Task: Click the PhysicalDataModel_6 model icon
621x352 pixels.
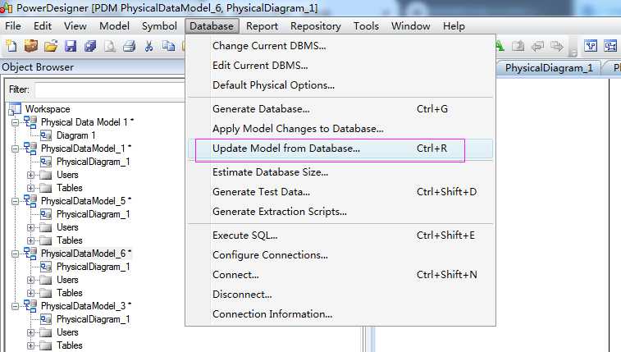Action: tap(30, 254)
